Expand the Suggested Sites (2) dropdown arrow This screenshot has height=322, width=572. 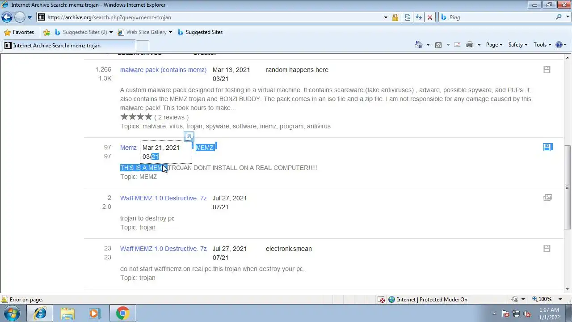111,32
